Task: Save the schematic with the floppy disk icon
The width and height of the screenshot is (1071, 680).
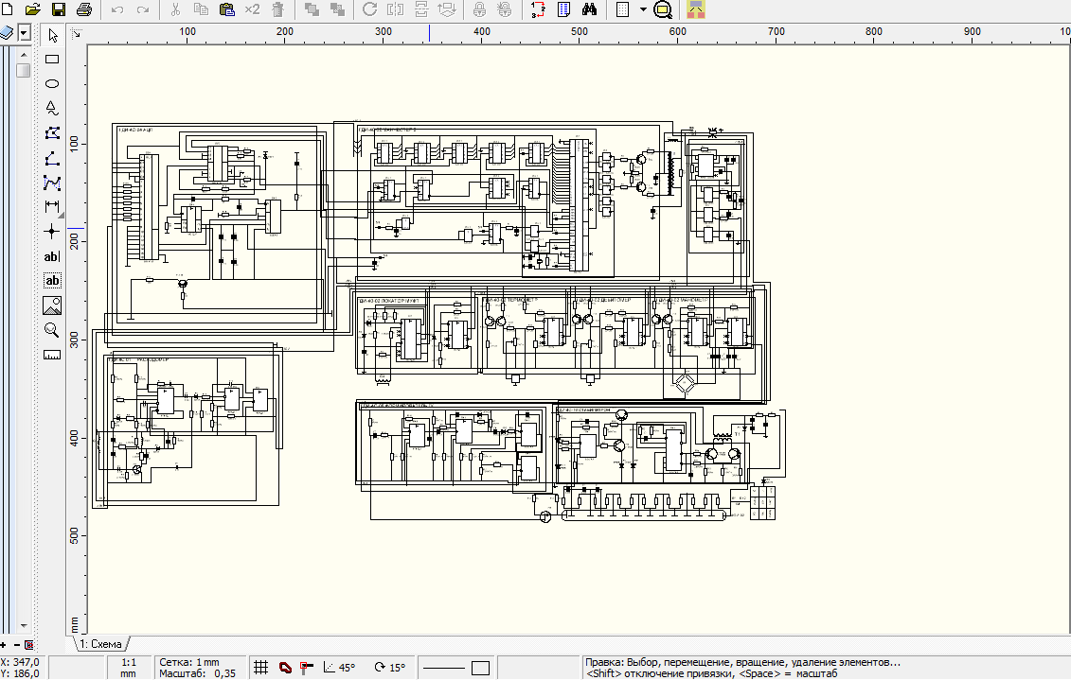Action: tap(59, 9)
